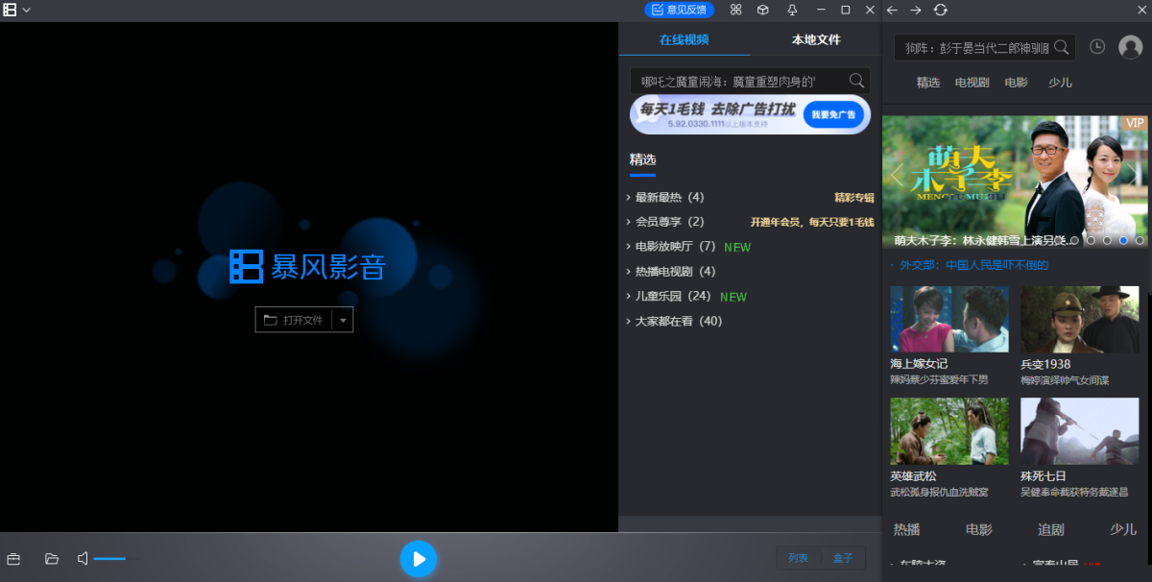Viewport: 1152px width, 582px height.
Task: Mute audio with the speaker icon
Action: 83,559
